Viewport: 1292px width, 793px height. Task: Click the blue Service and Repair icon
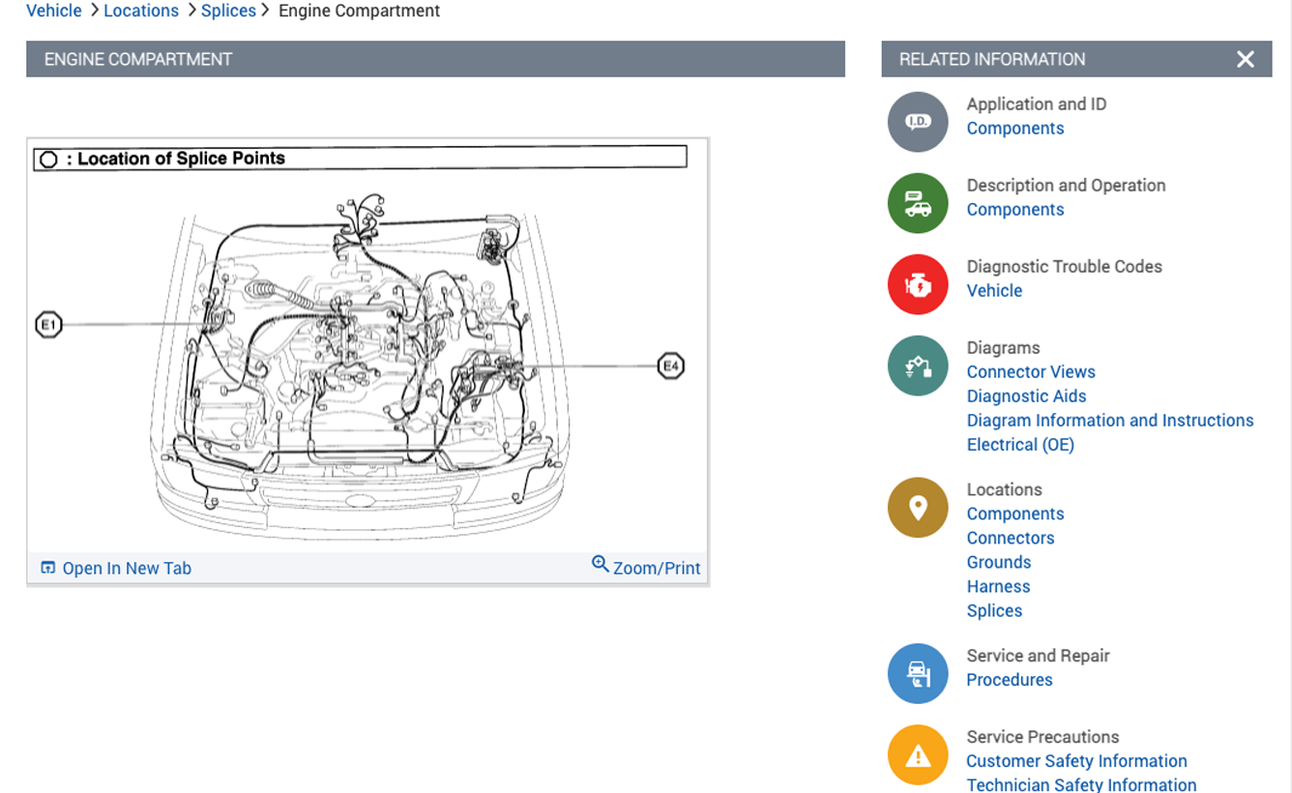pos(918,673)
